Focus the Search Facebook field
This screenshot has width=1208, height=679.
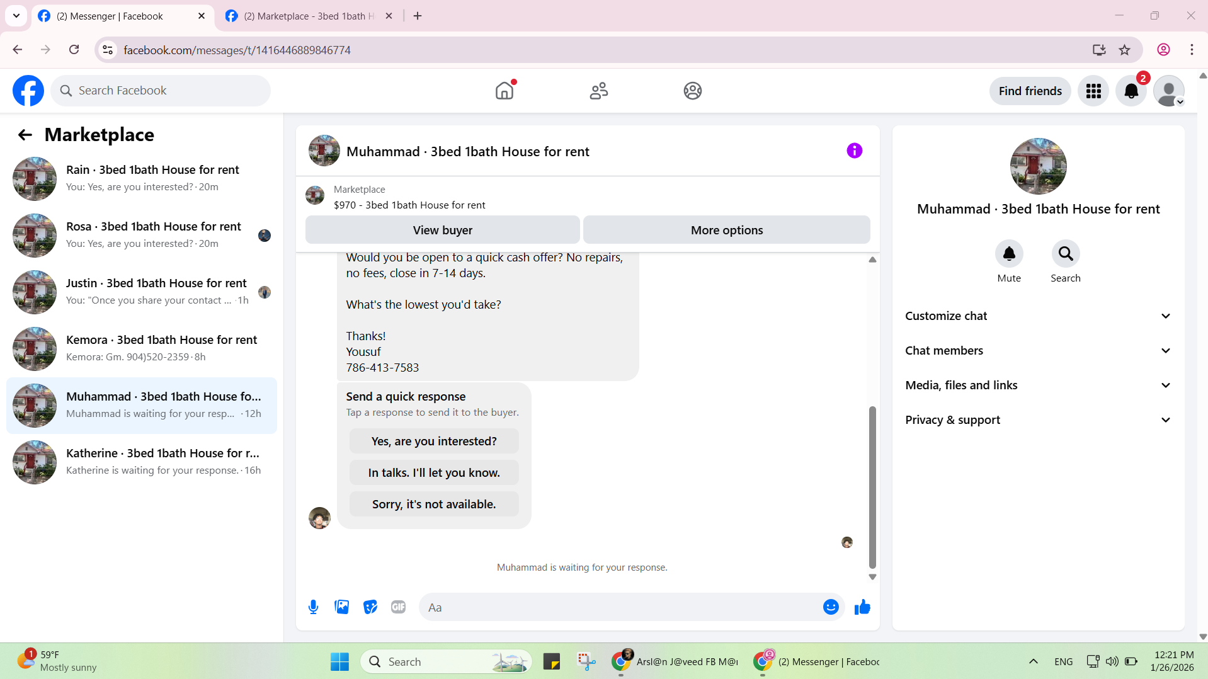161,91
